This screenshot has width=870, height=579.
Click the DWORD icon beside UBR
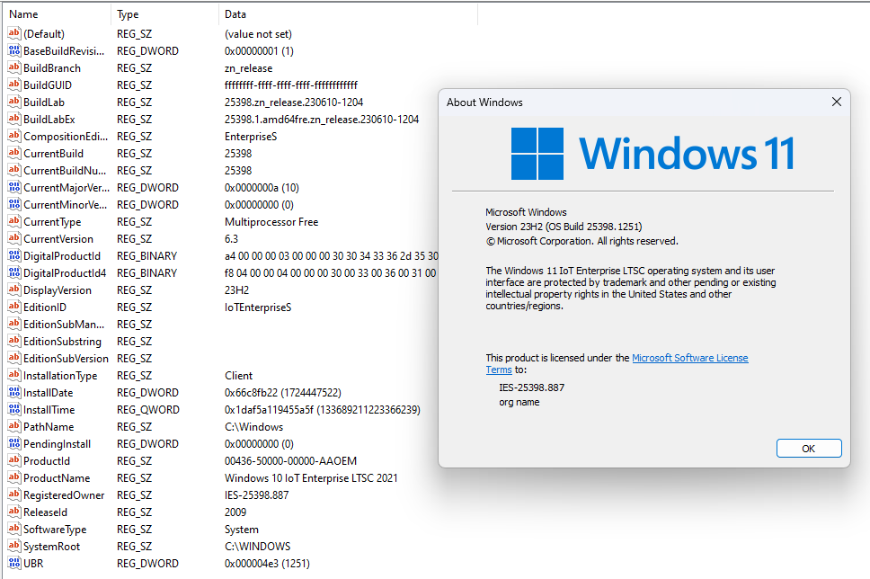(13, 563)
